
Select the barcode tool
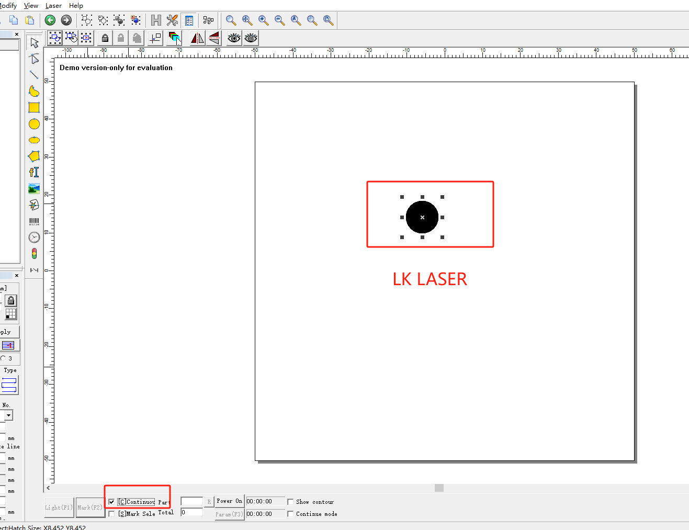click(34, 222)
